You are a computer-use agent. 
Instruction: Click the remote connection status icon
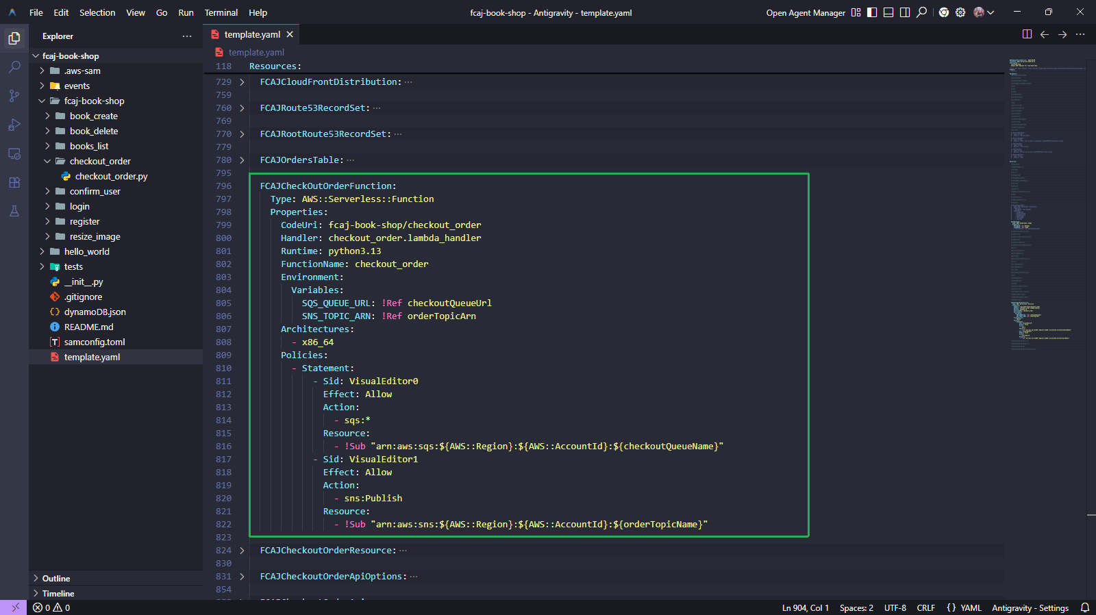coord(14,607)
